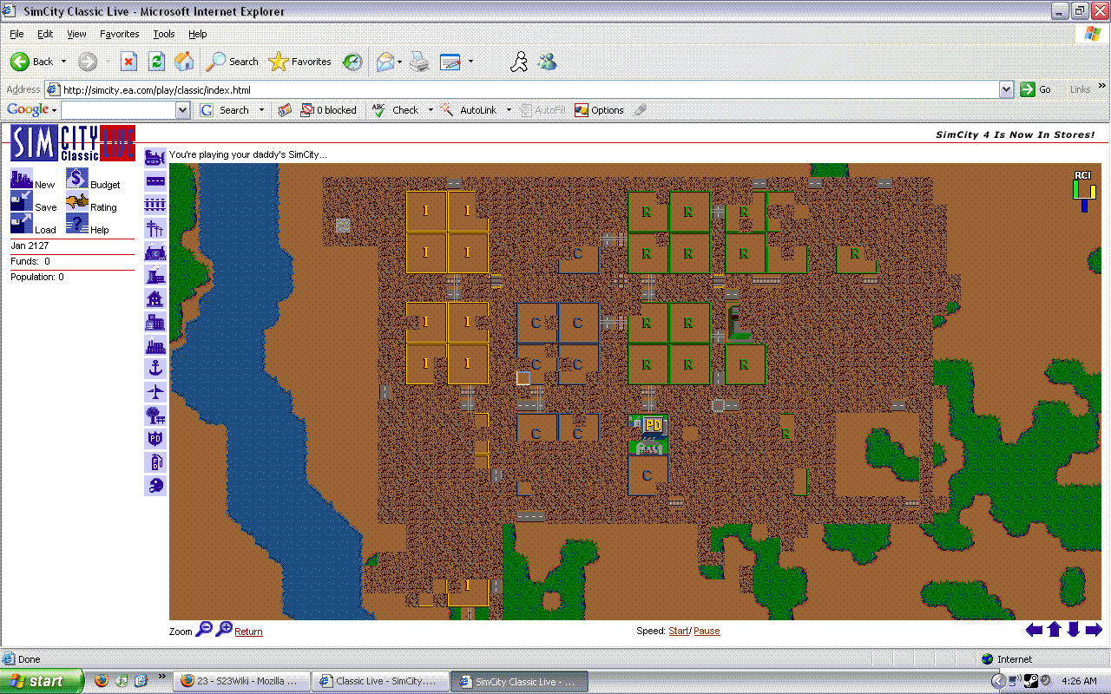Select the Power Lines tool
The width and height of the screenshot is (1111, 694).
pyautogui.click(x=155, y=228)
